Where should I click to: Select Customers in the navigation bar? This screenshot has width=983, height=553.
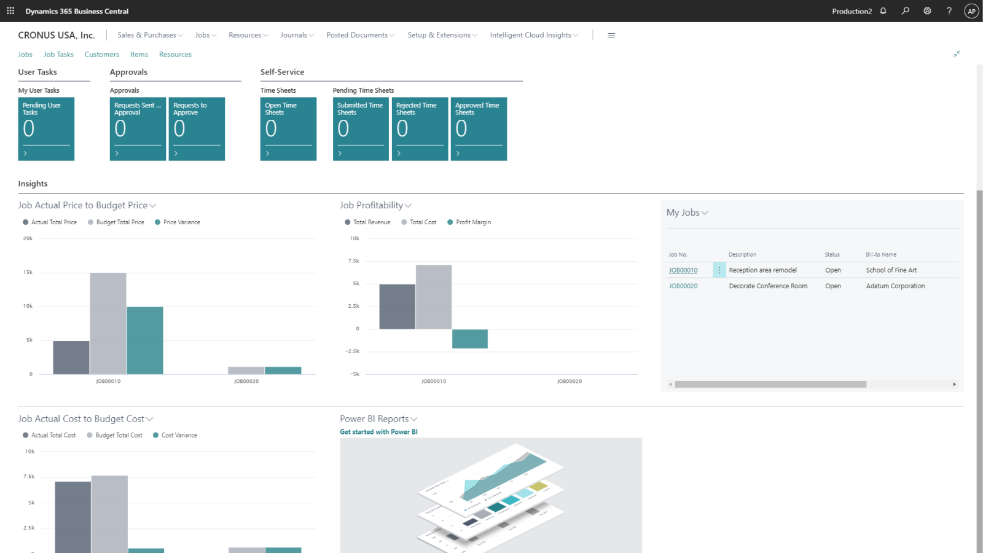coord(101,54)
